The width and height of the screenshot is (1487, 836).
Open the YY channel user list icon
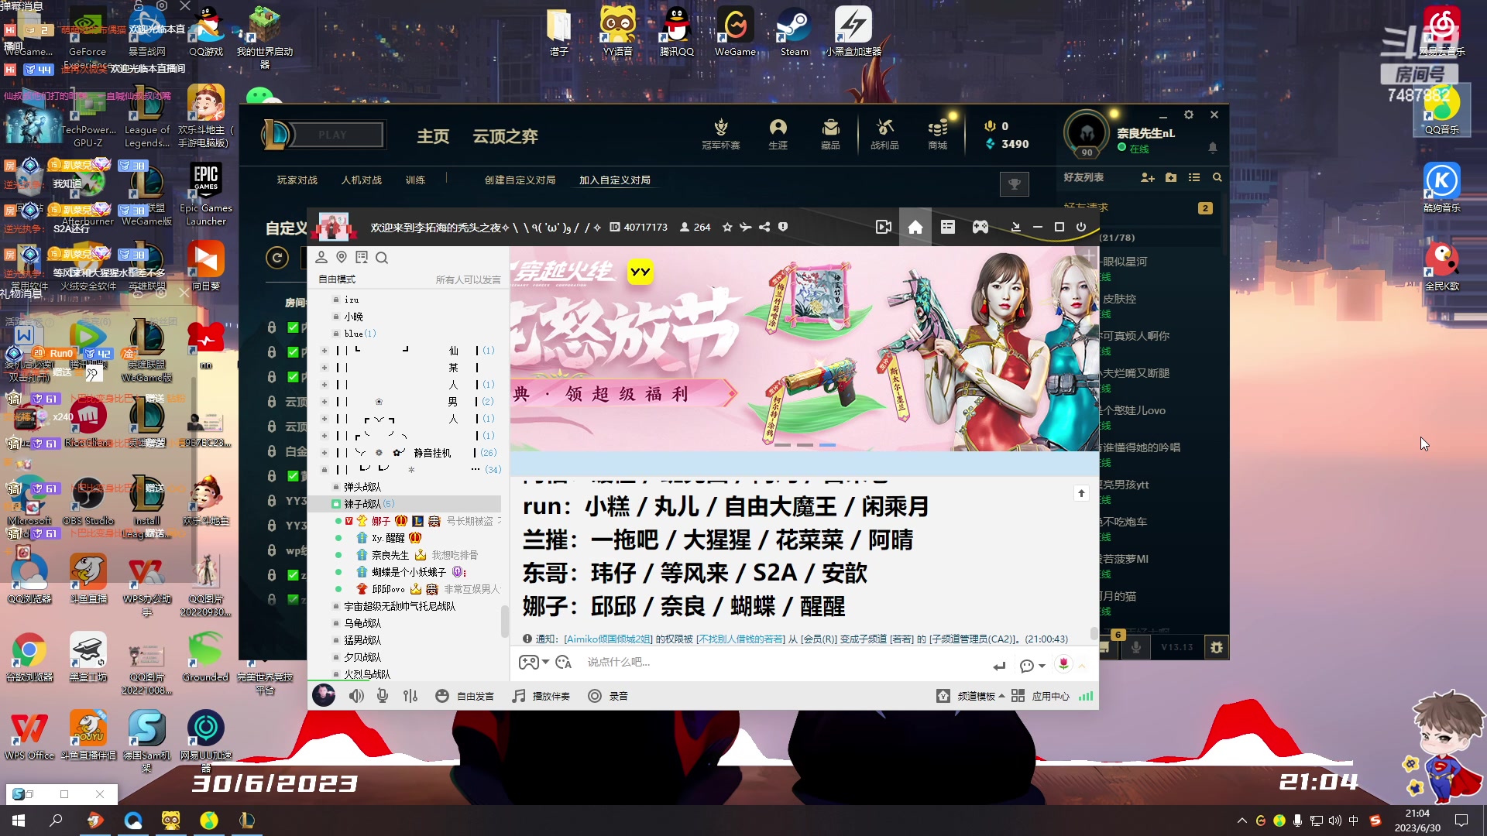pos(321,257)
